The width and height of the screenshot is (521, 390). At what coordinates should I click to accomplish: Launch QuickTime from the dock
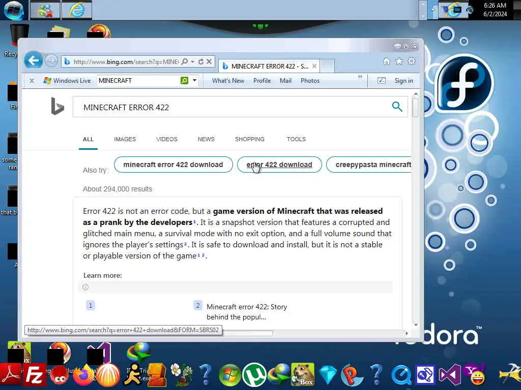tap(401, 375)
